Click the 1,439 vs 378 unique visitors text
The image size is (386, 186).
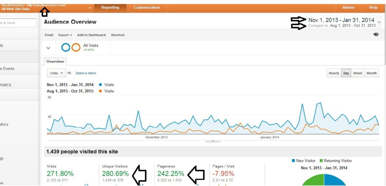pos(113,180)
